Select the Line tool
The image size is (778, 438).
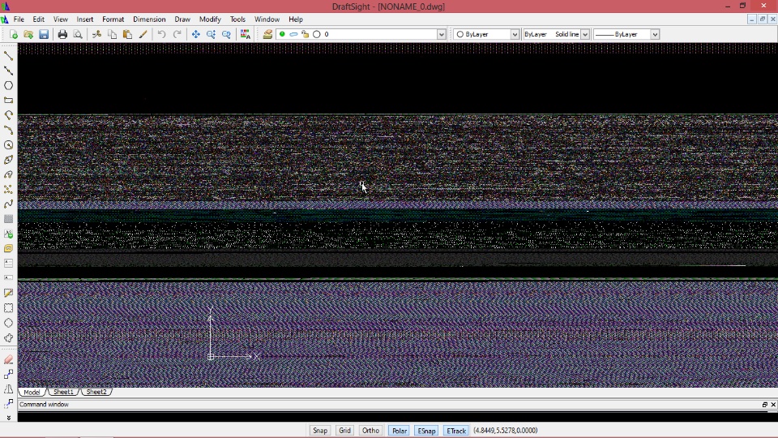(8, 56)
